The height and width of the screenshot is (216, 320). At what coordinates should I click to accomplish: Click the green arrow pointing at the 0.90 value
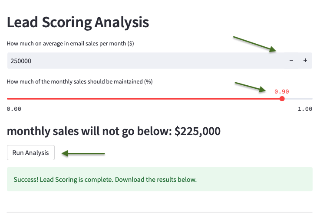click(250, 87)
